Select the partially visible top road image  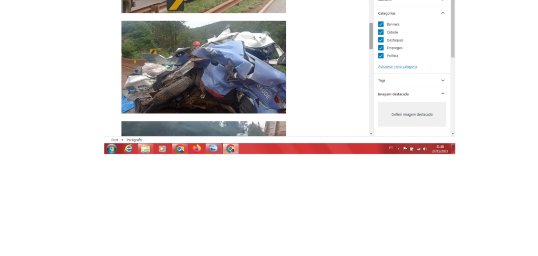203,6
